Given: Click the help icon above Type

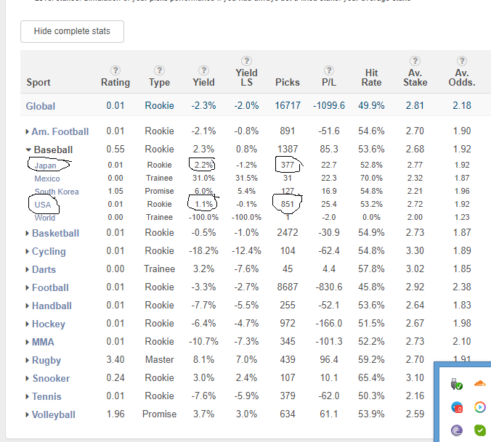Looking at the screenshot, I should click(x=159, y=70).
